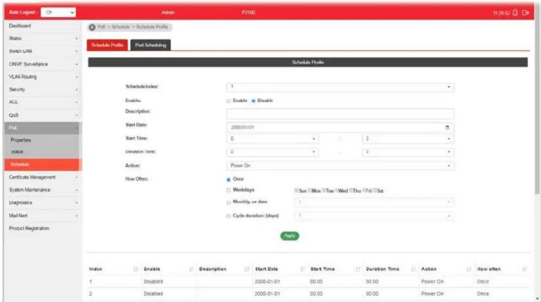Viewport: 541px width, 302px height.
Task: Open the Monthly on date dropdown
Action: point(374,202)
